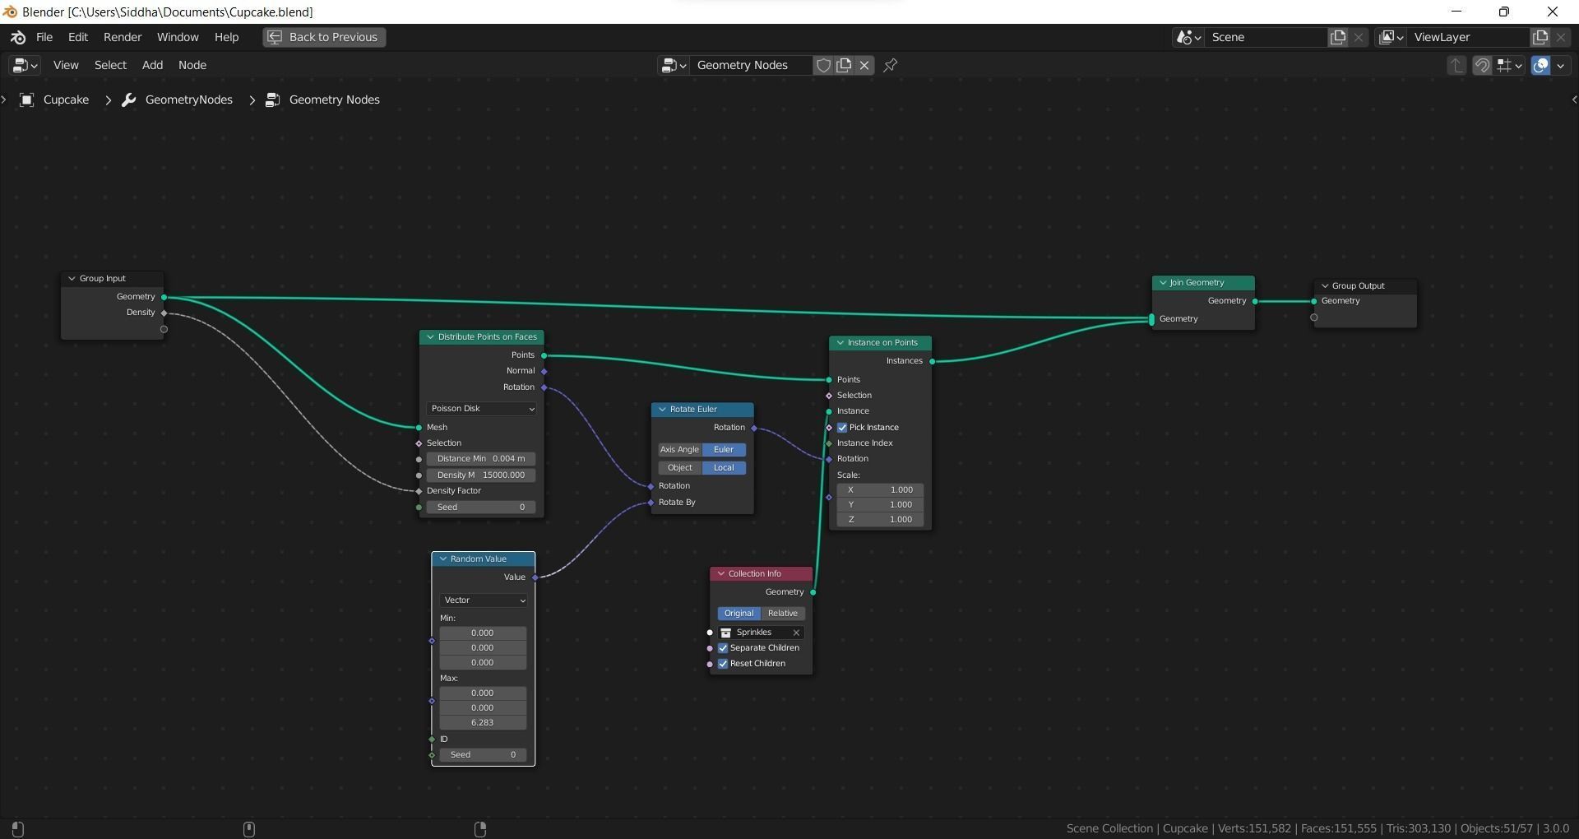1579x839 pixels.
Task: Unlink the Geometry Nodes node group
Action: point(864,65)
